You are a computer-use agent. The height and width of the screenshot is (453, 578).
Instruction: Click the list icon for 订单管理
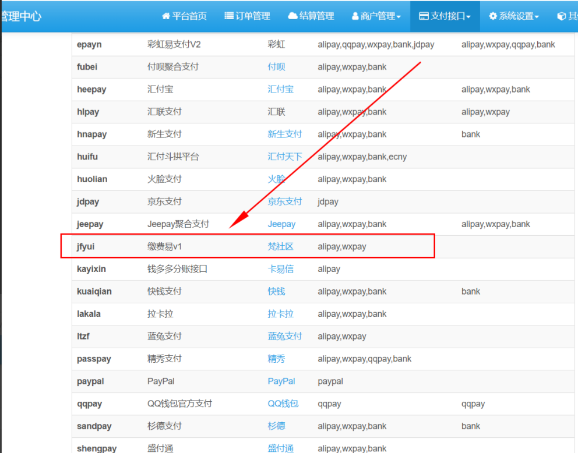(x=229, y=16)
